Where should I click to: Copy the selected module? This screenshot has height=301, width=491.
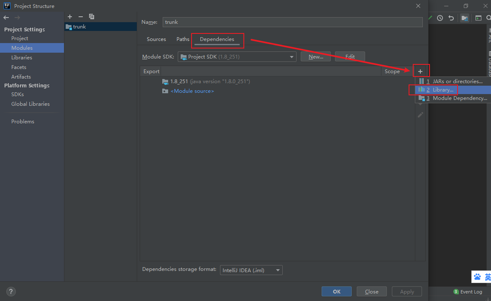92,17
